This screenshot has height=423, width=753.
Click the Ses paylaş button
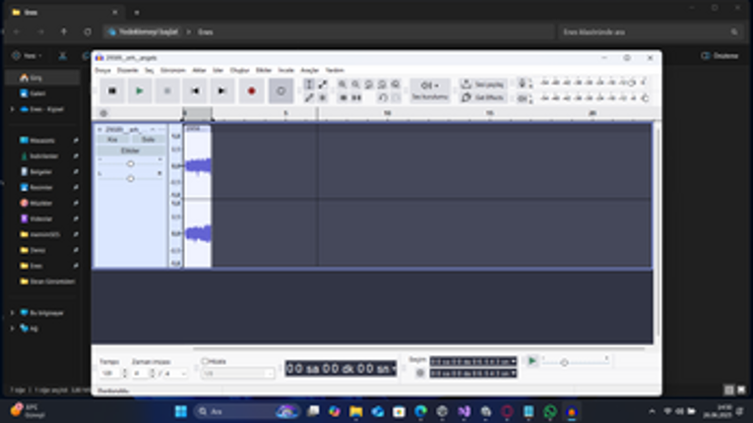point(483,85)
